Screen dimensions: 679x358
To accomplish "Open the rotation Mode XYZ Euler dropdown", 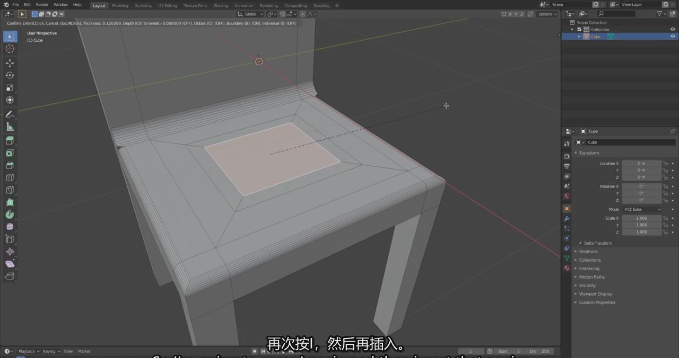I will [x=642, y=209].
